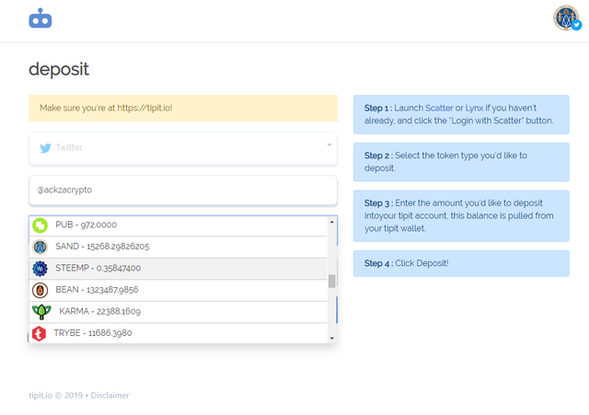Click the KARMA token icon
The height and width of the screenshot is (415, 589).
(x=41, y=312)
